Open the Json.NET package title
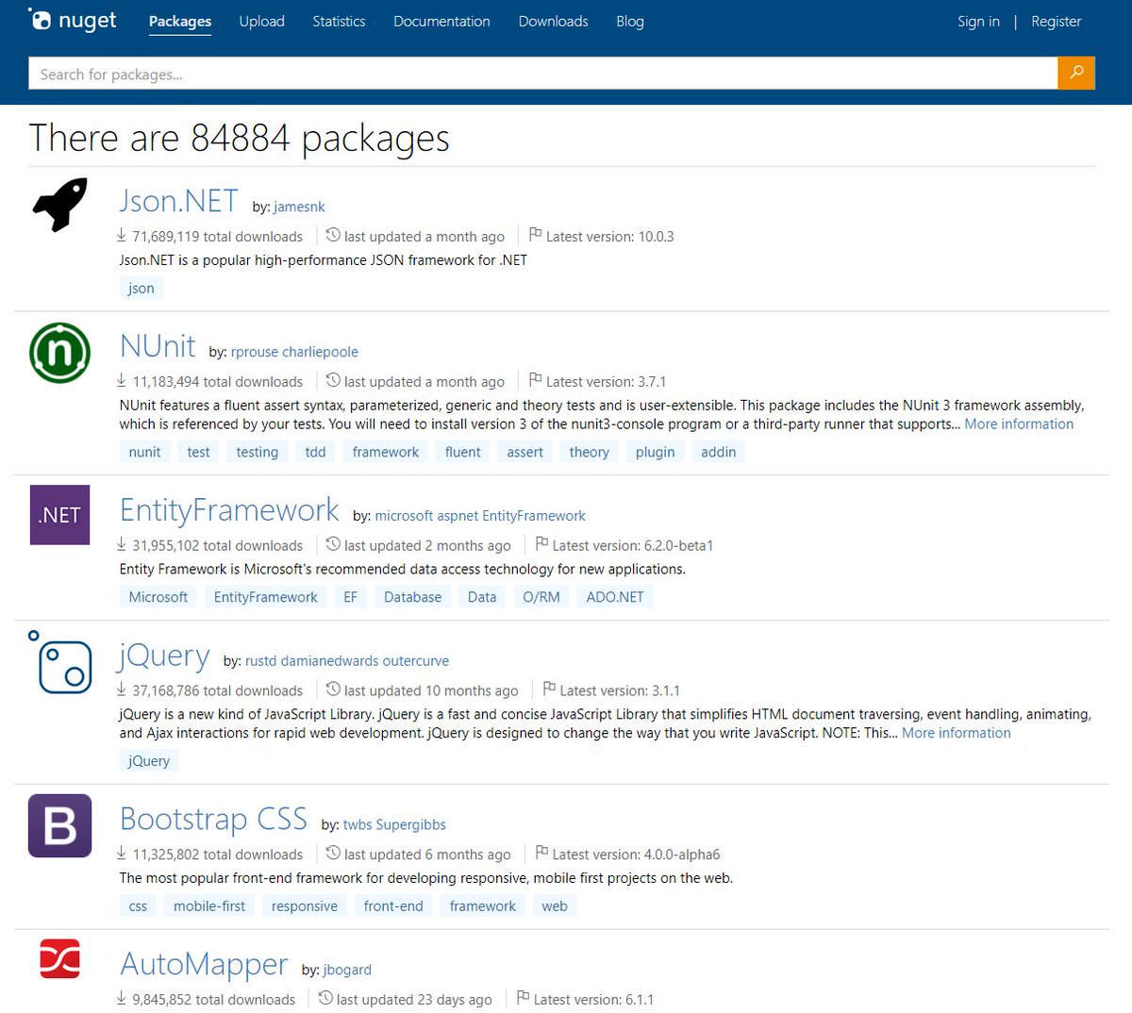 [179, 201]
